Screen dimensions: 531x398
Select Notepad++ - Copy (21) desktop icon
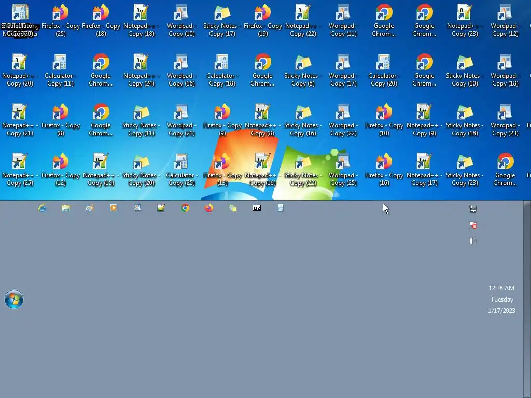coord(20,120)
